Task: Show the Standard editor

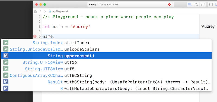Action: click(190, 5)
